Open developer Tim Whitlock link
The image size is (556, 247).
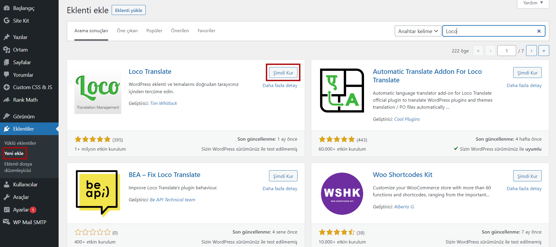tap(164, 103)
